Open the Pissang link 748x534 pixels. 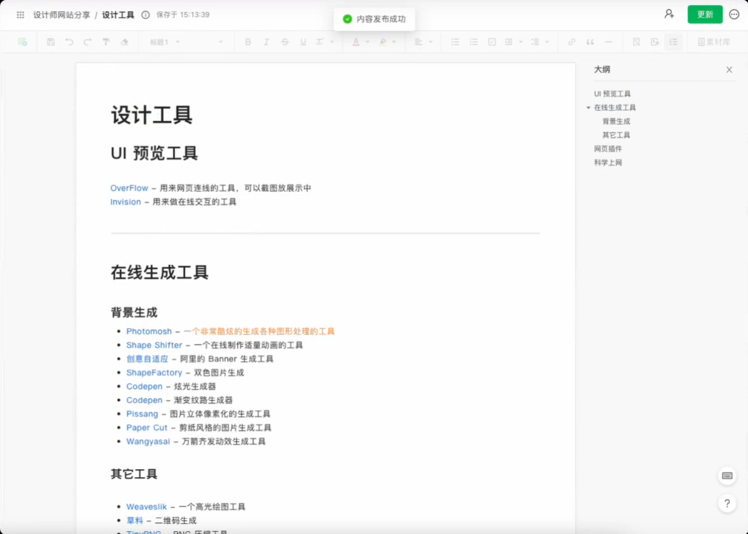click(x=142, y=414)
